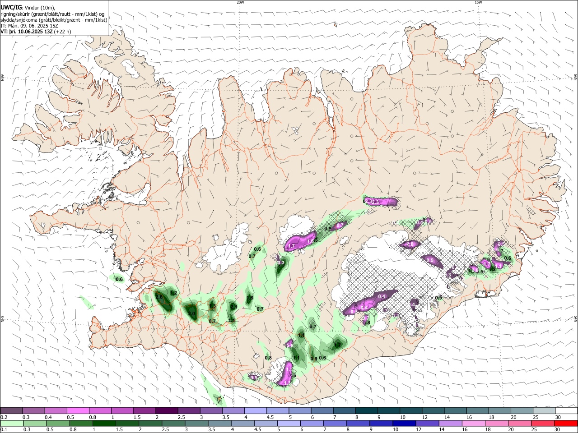Click the bright pink 0.5 snow legend swatch
This screenshot has height=433, width=578.
pos(78,411)
